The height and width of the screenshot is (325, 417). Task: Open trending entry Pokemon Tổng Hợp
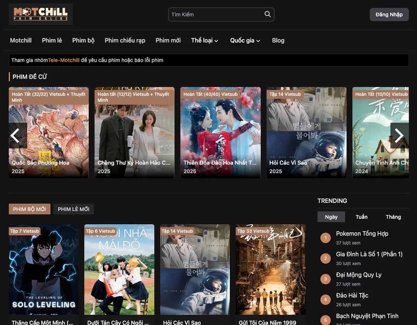[362, 233]
